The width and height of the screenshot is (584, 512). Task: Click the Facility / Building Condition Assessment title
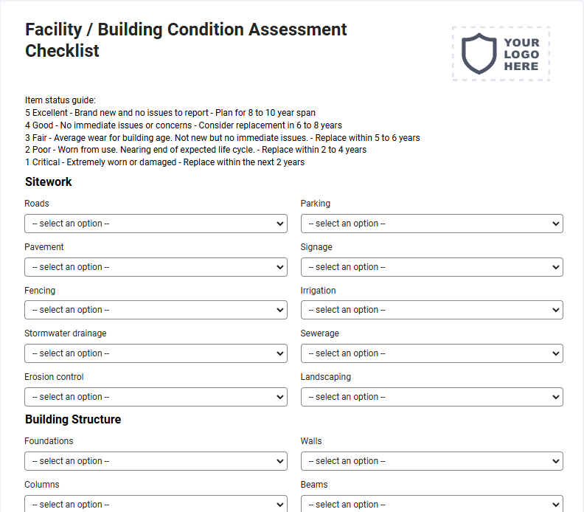[x=186, y=40]
